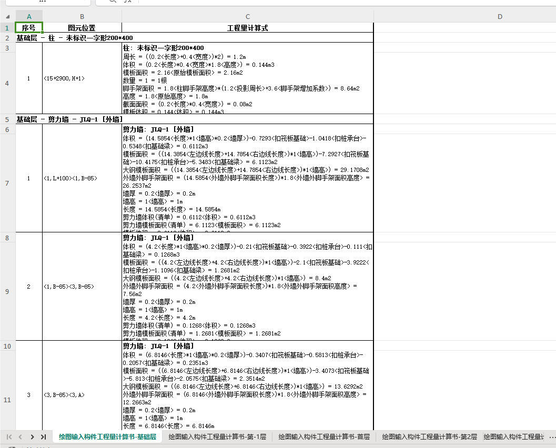Go to the next sheet tab arrow

coord(32,437)
